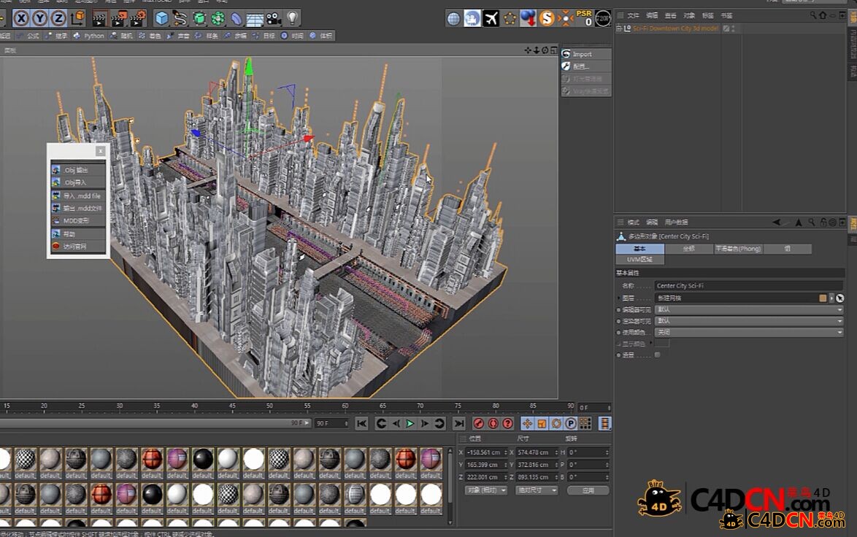Switch to the '基本' attribute tab
The width and height of the screenshot is (857, 537).
point(639,249)
